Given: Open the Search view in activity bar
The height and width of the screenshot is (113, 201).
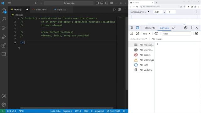Looking at the screenshot, I should pos(4,19).
